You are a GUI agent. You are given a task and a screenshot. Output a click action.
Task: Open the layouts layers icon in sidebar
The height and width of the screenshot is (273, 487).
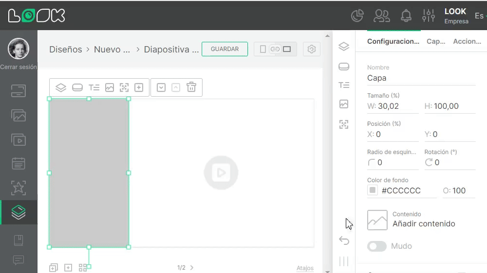point(19,212)
